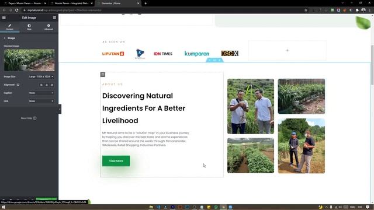Select the MP Natural description paragraph
This screenshot has height=210, width=374.
tap(146, 139)
